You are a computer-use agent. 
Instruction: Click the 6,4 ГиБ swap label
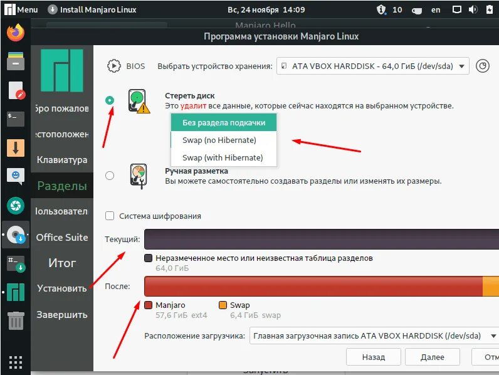(x=255, y=315)
